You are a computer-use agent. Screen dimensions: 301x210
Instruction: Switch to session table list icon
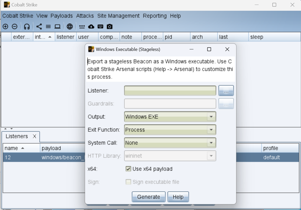[48, 27]
